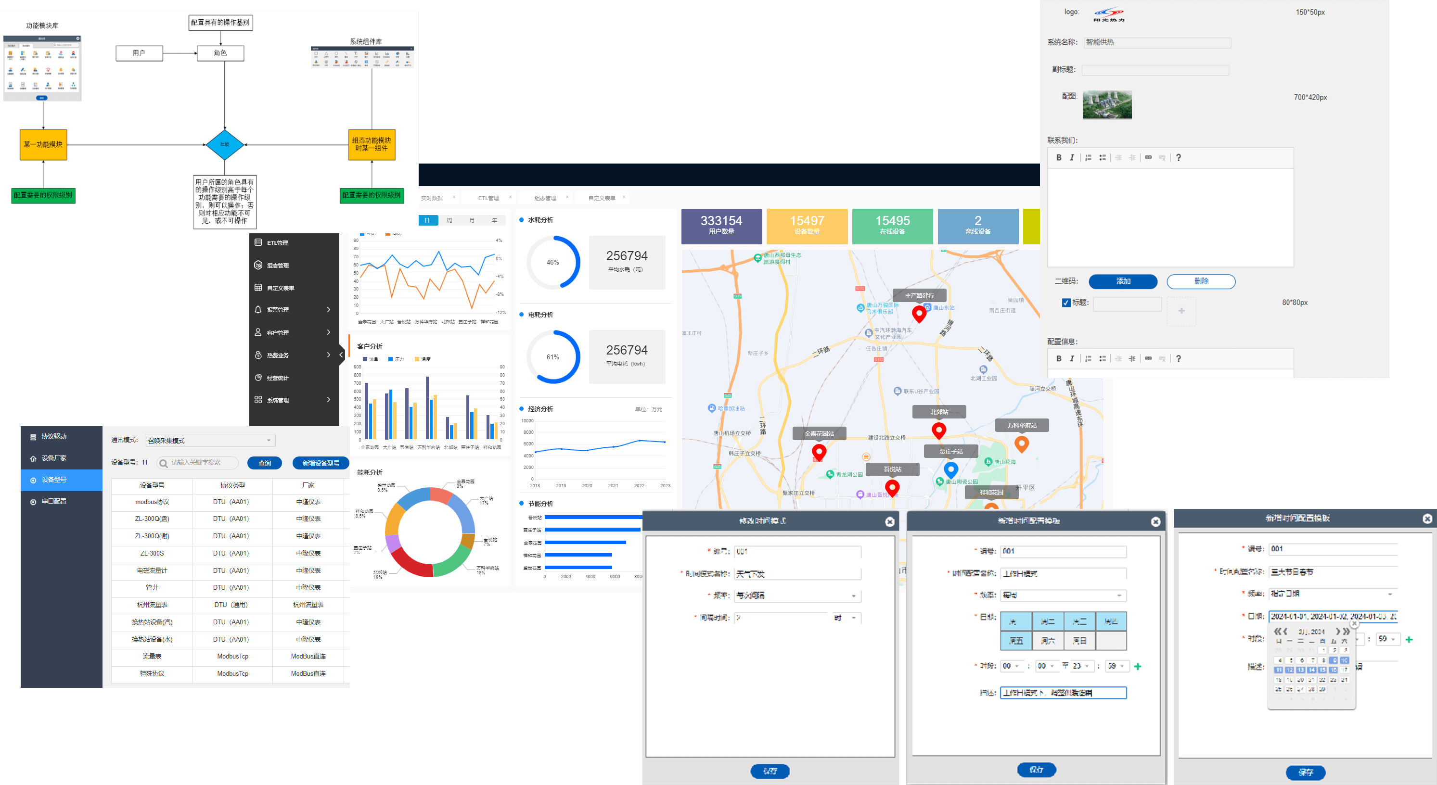The height and width of the screenshot is (785, 1437).
Task: Open the 时 unit dropdown for 间隔时间
Action: pyautogui.click(x=846, y=618)
